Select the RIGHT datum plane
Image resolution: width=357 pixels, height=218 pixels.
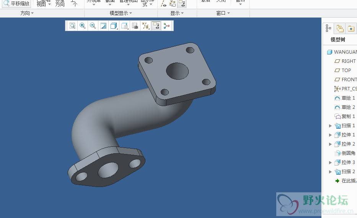tap(345, 61)
